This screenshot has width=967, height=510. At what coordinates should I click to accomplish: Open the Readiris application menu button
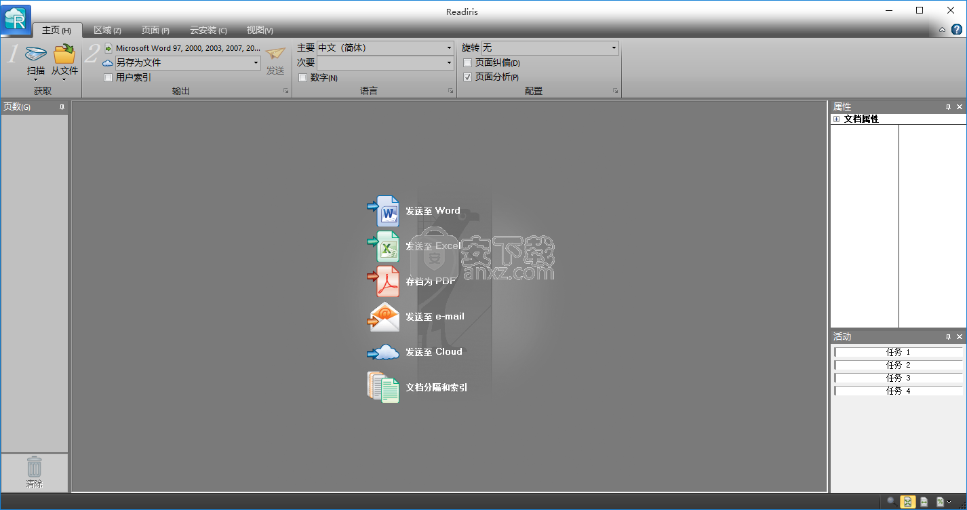click(16, 20)
